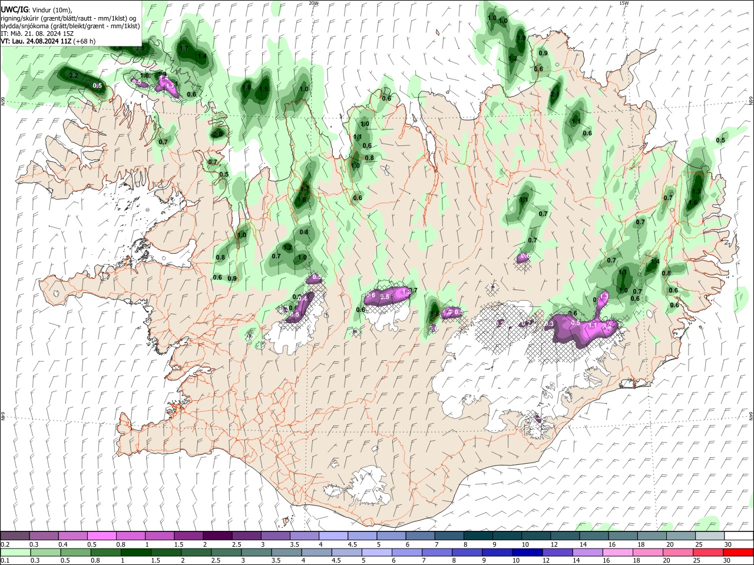Click the 'rigning/skúrir (grænt/blátt/rautt - mm/1klst) og' line

[68, 18]
